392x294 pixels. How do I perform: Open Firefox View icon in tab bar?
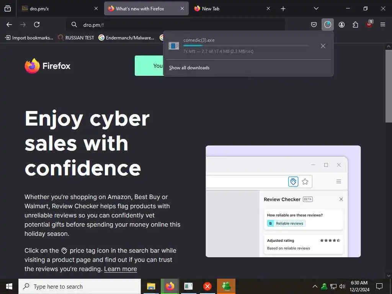click(8, 8)
